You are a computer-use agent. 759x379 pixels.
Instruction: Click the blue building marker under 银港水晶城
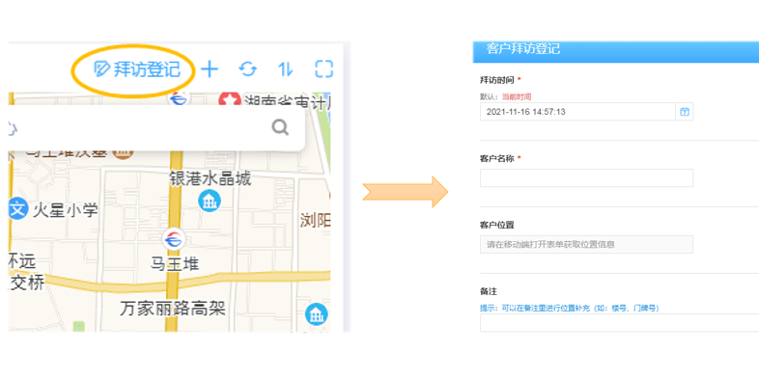210,201
